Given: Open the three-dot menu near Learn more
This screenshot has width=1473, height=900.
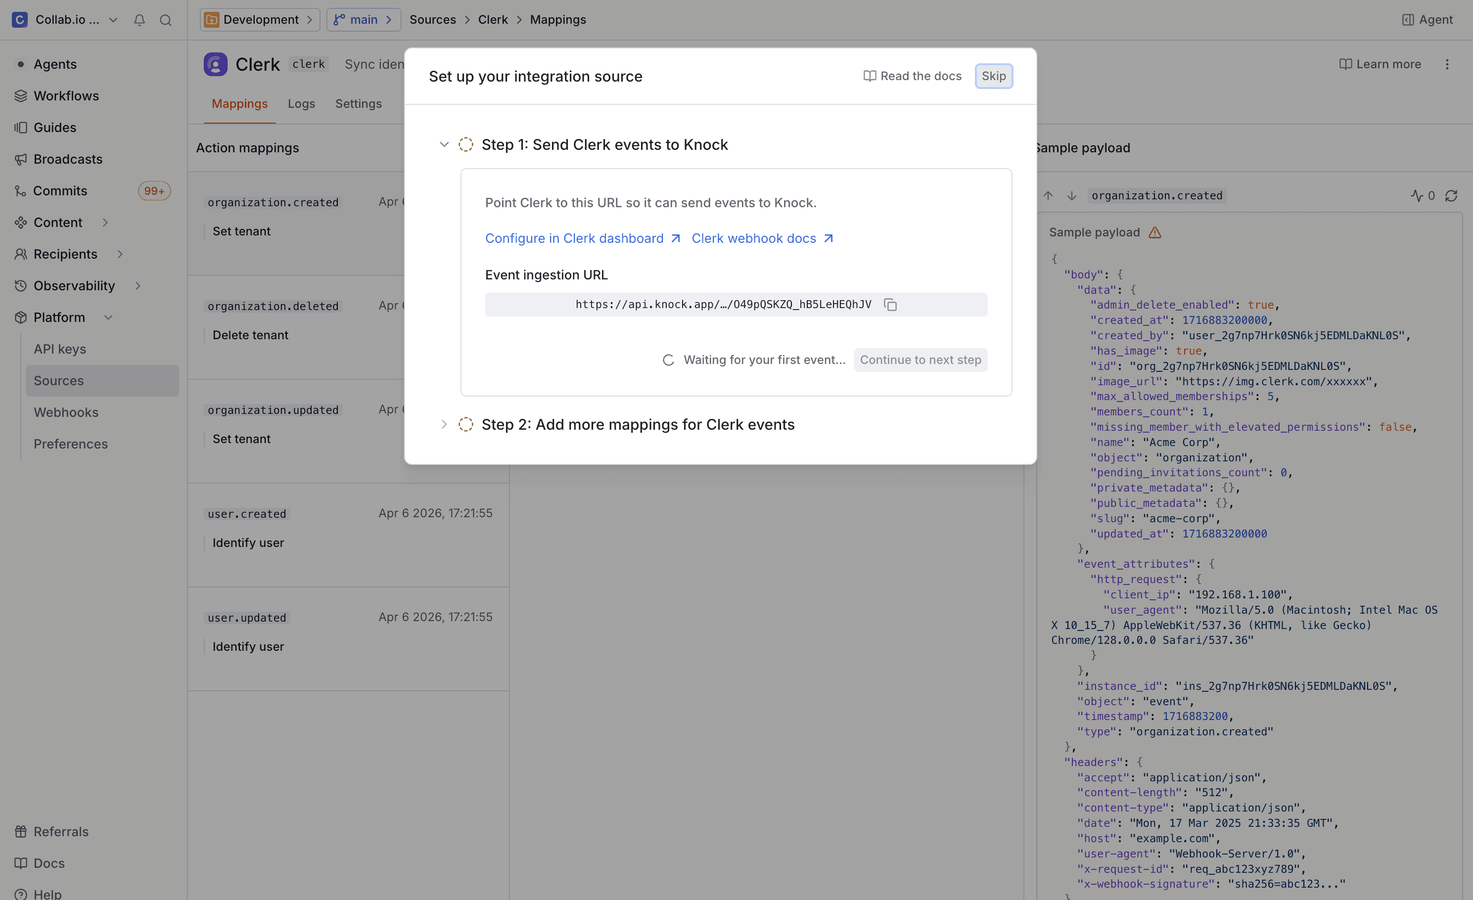Looking at the screenshot, I should 1448,64.
